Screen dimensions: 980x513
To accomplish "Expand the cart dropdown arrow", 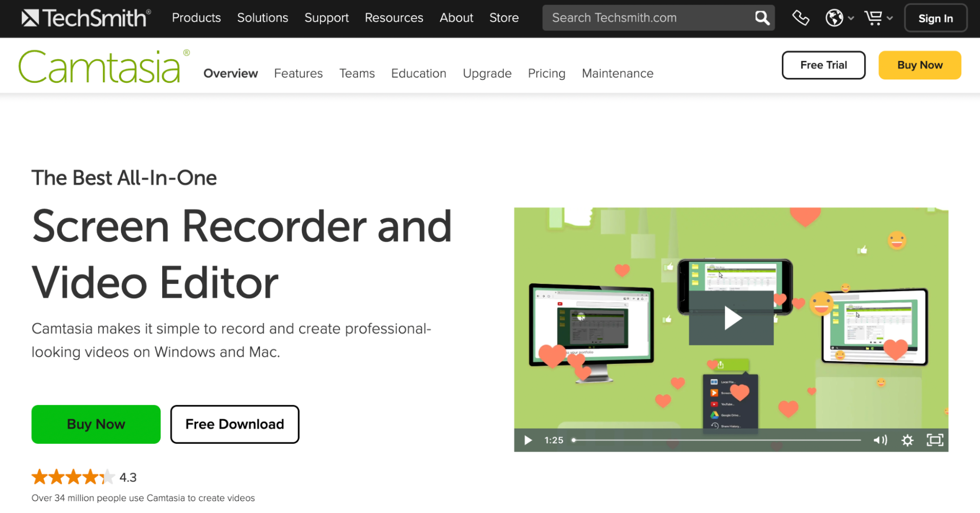I will click(890, 18).
